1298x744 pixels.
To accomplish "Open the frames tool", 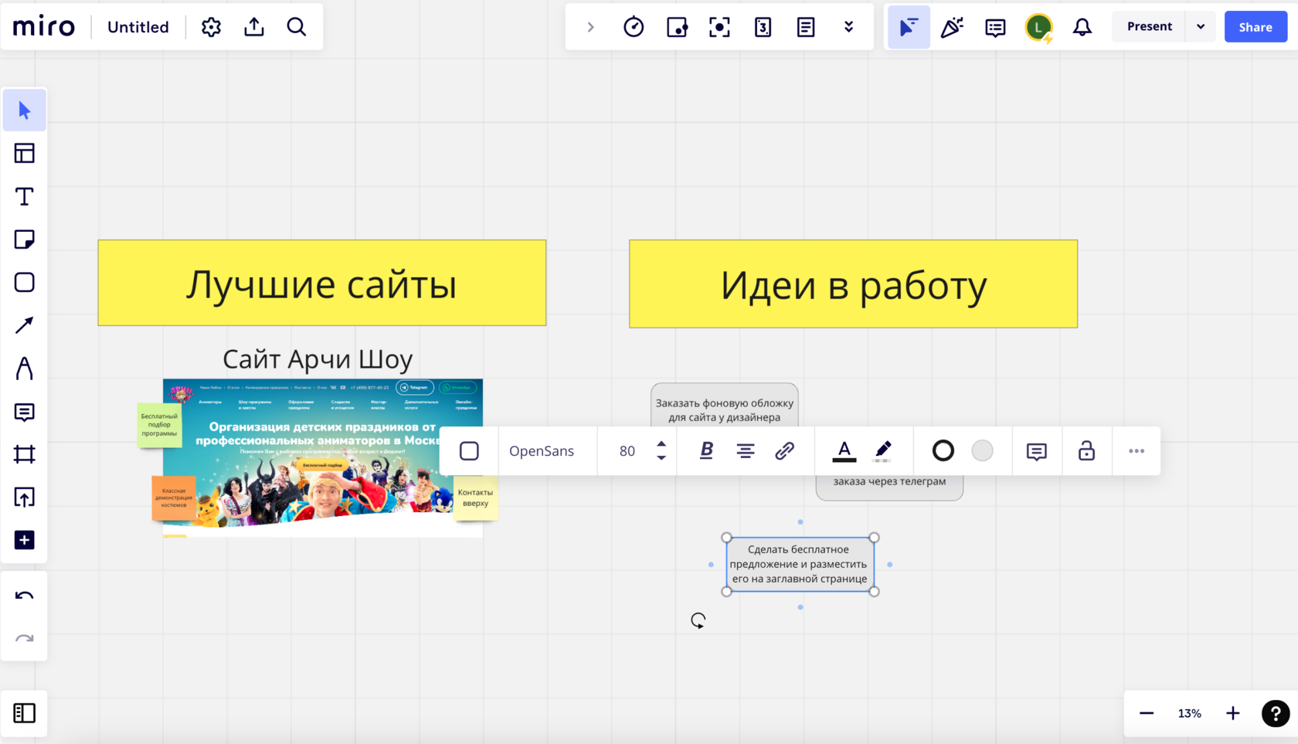I will pyautogui.click(x=24, y=454).
